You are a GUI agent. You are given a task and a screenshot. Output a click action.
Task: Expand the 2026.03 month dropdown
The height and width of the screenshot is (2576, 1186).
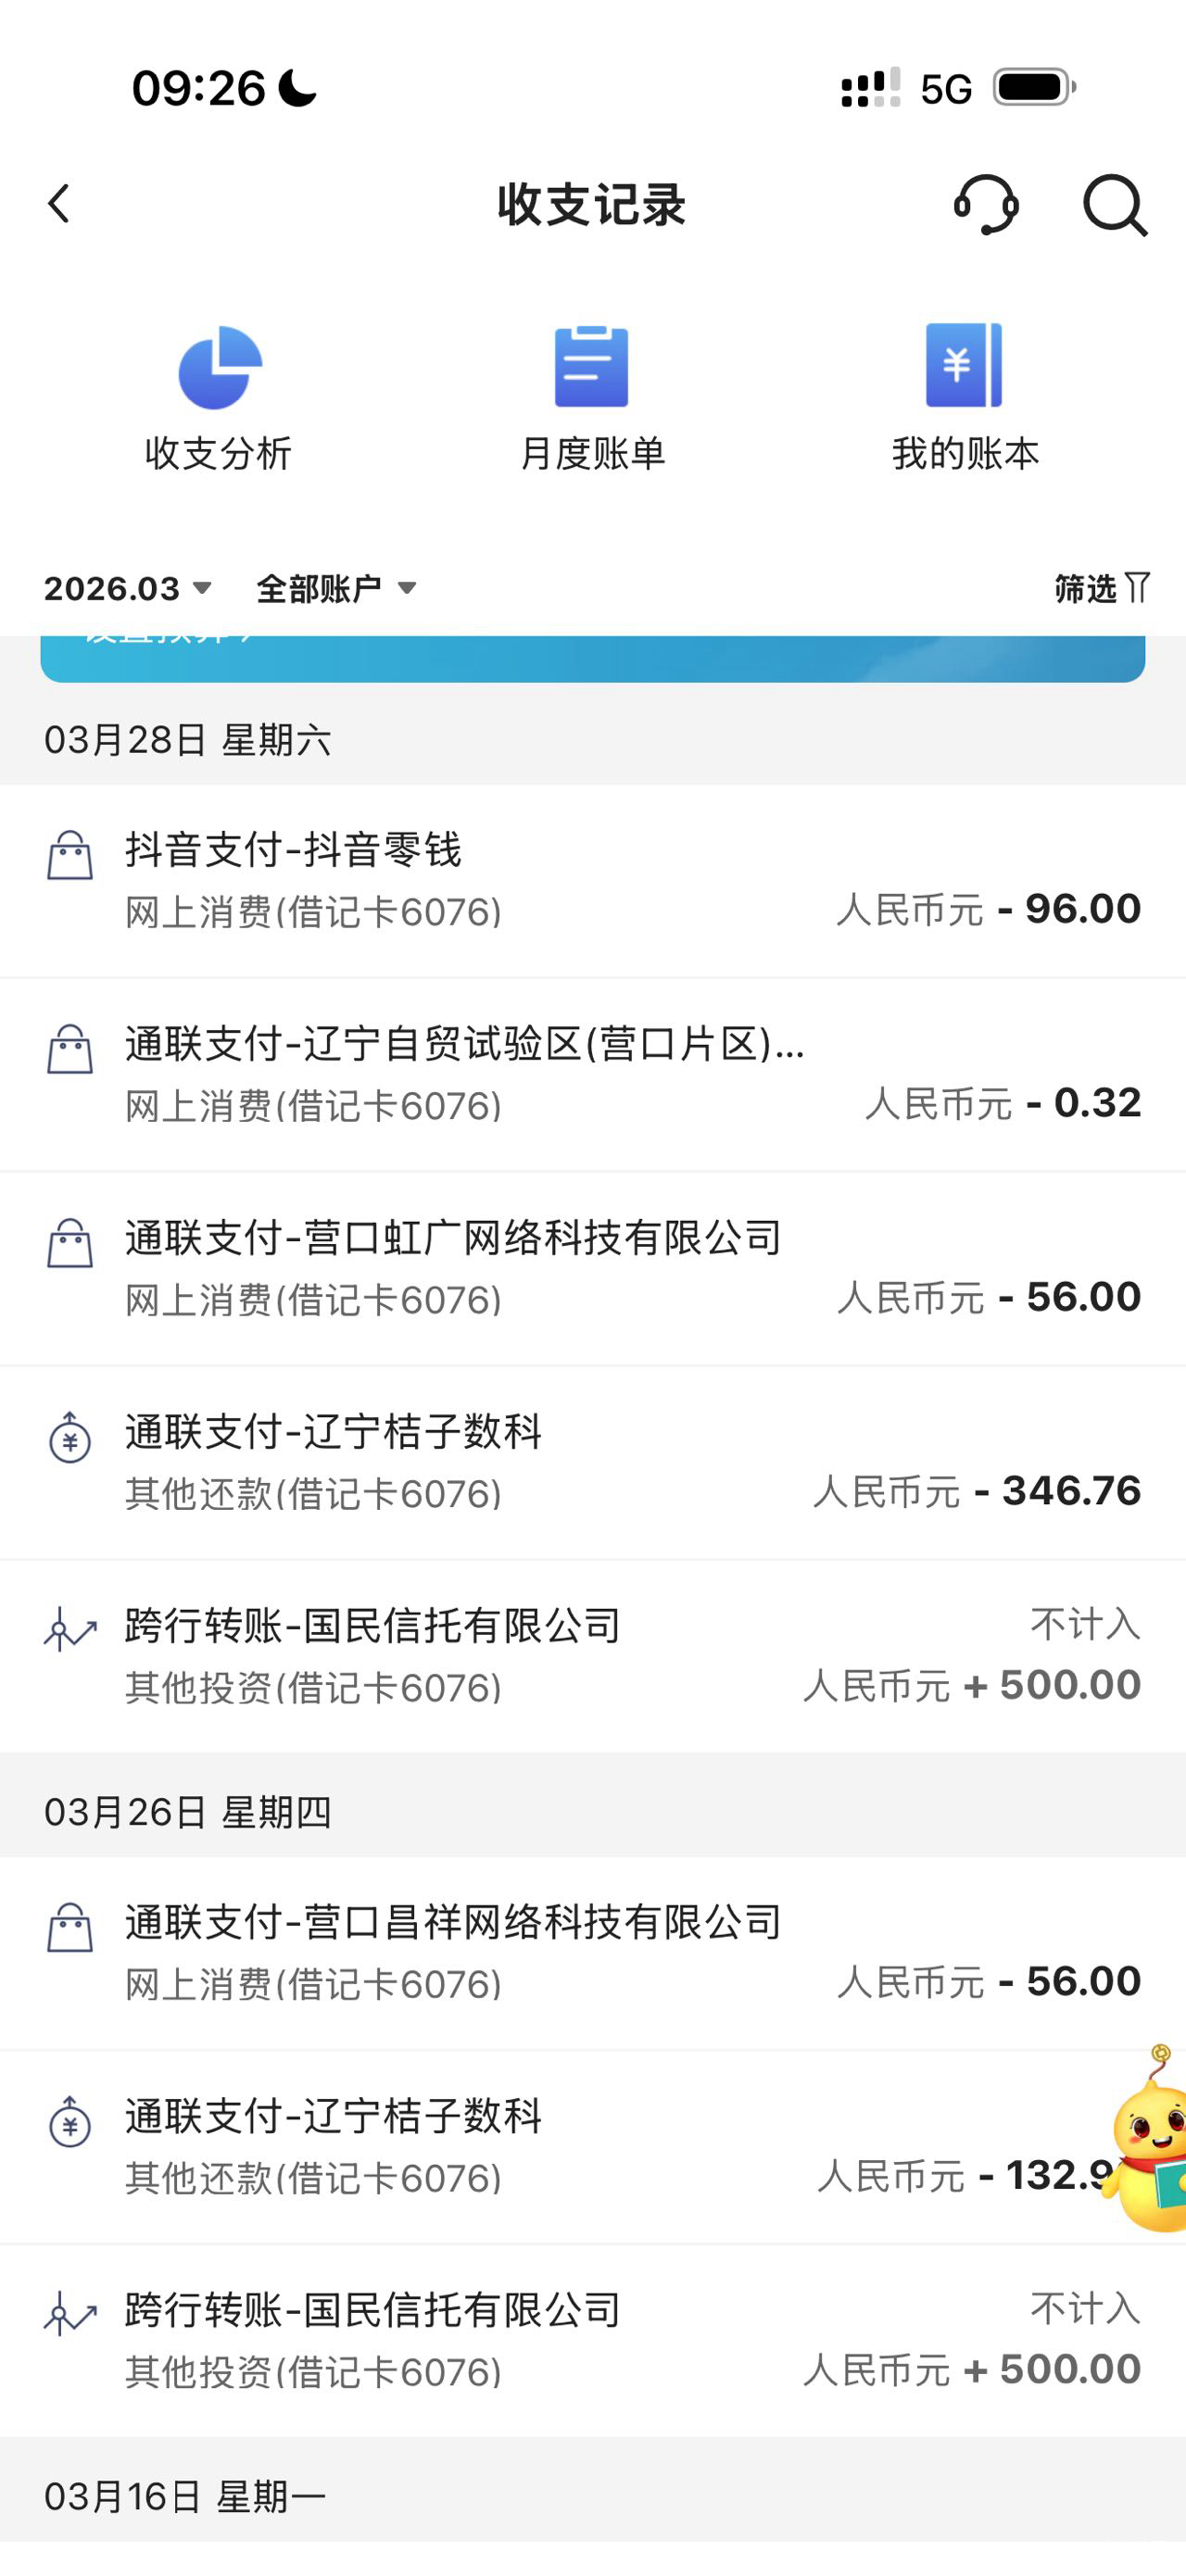[x=128, y=588]
